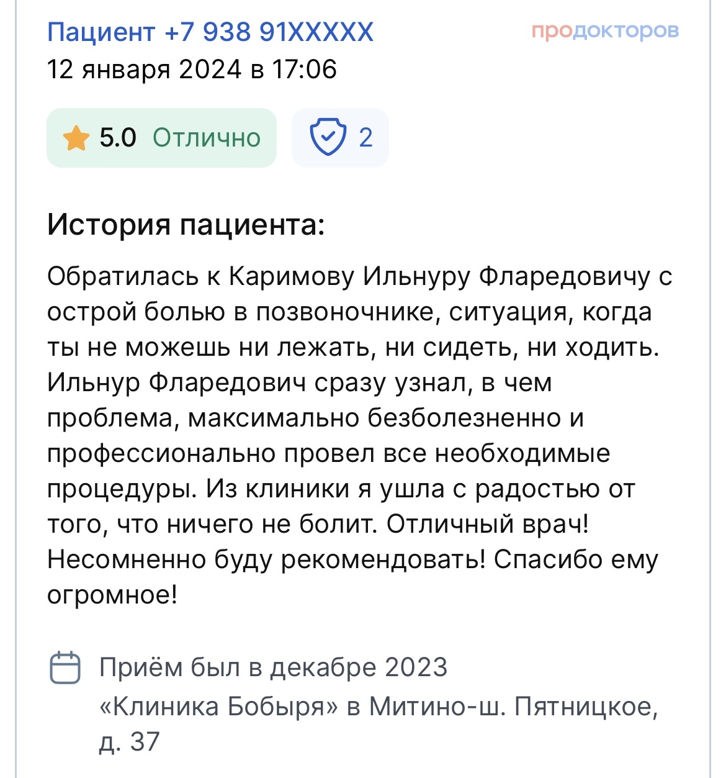Screen dimensions: 726x778
Task: Click Приём был в декабре 2023
Action: pos(273,668)
